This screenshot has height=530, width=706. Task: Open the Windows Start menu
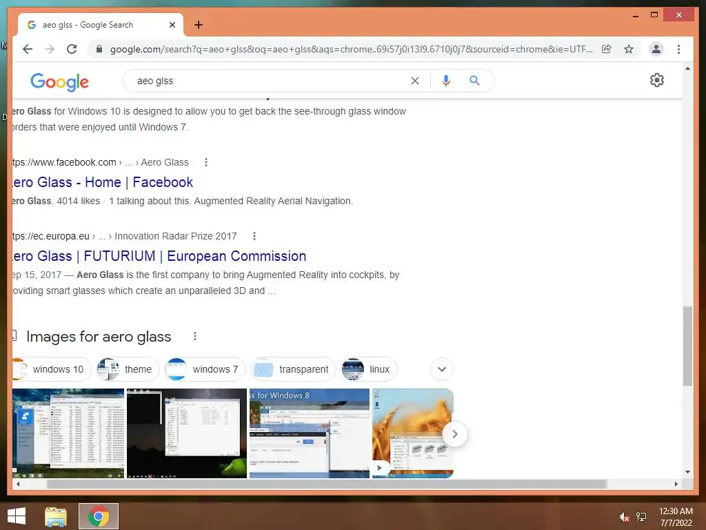(x=17, y=516)
